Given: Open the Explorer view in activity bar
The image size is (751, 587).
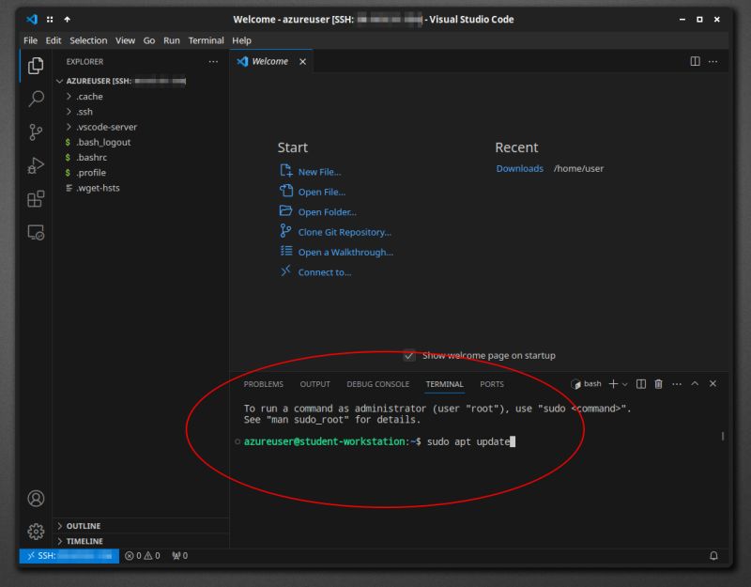Looking at the screenshot, I should point(36,66).
